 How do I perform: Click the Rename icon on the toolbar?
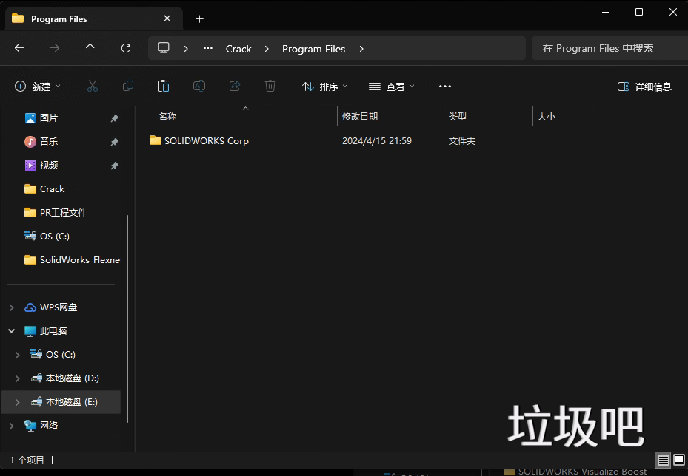point(198,86)
